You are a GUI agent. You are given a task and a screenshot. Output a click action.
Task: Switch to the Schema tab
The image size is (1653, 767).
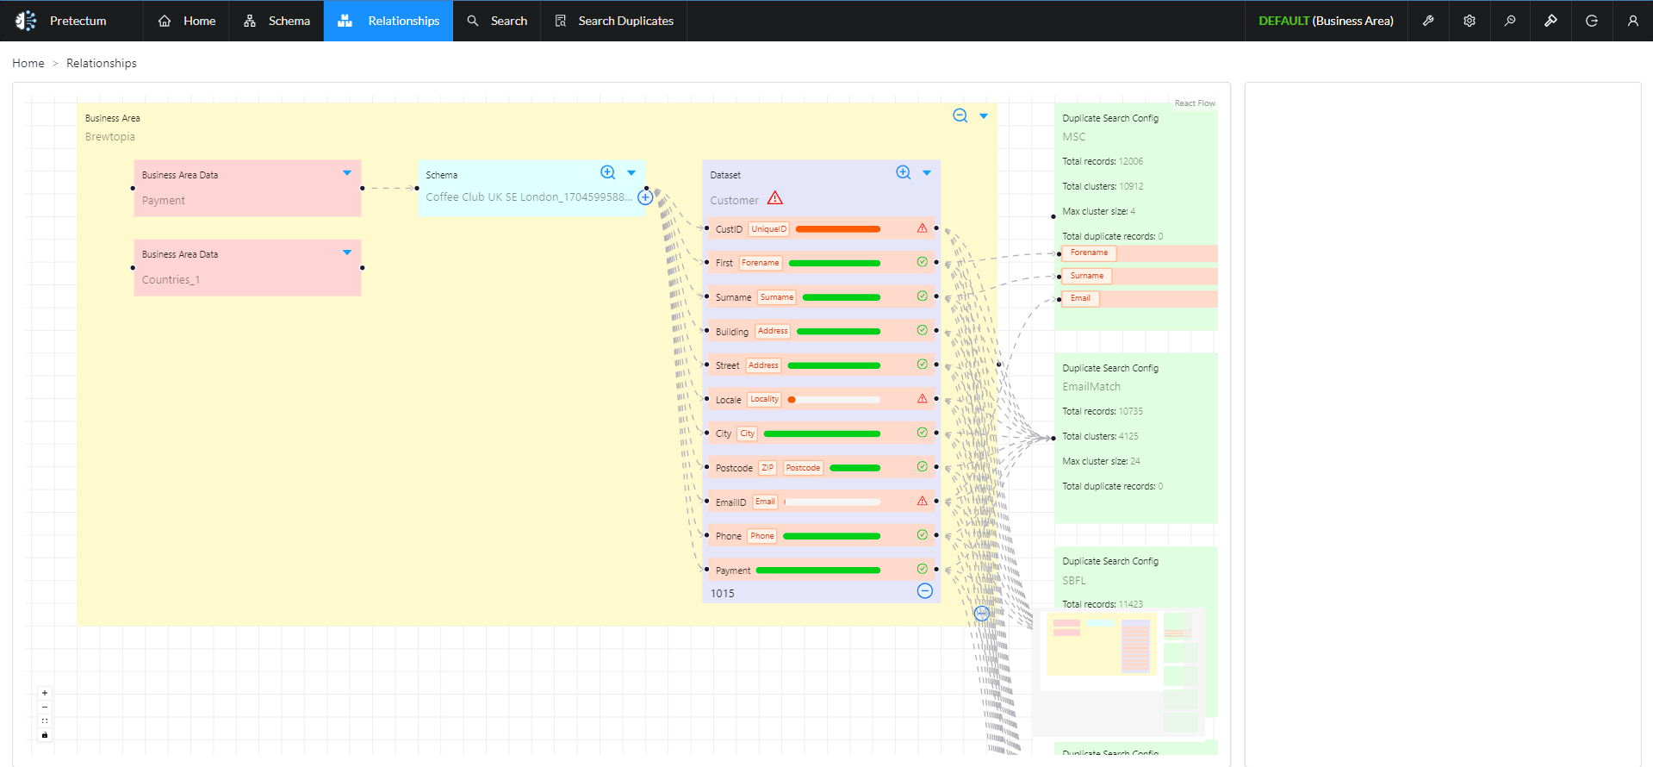(x=277, y=21)
